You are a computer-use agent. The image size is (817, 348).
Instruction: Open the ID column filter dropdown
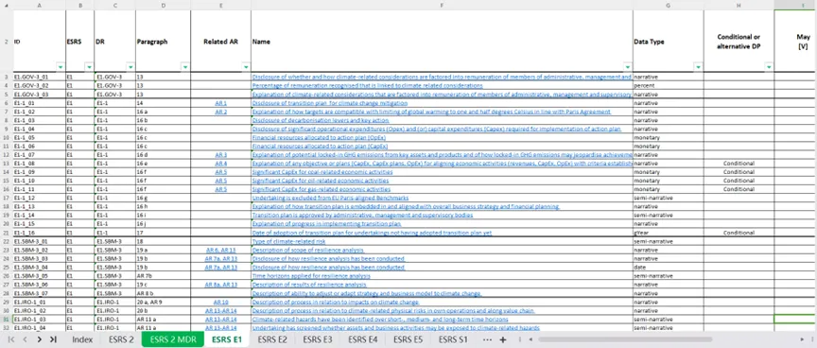(61, 67)
